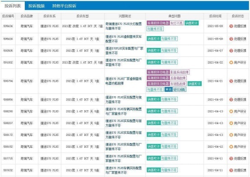Click red 处理反馈 icon for complaint 587632
Screen dimensions: 250x177
click(x=231, y=170)
